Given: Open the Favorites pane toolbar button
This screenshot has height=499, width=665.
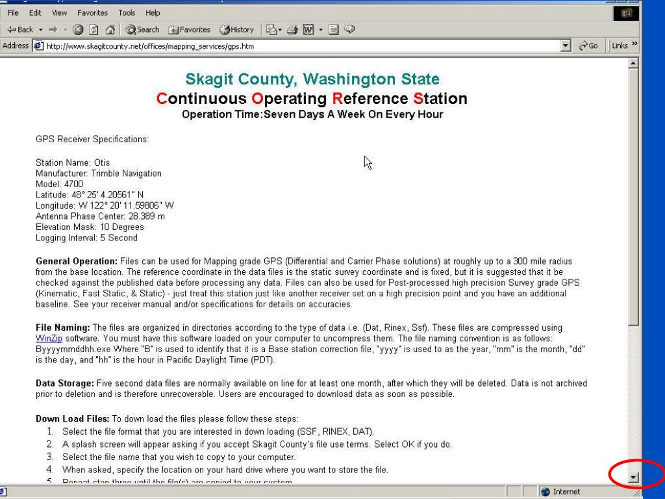Looking at the screenshot, I should point(189,29).
